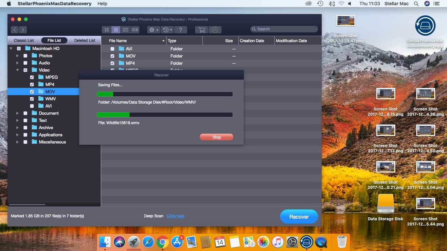Screen dimensions: 447x251
Task: Open Spotlight search in menu bar
Action: (x=416, y=4)
